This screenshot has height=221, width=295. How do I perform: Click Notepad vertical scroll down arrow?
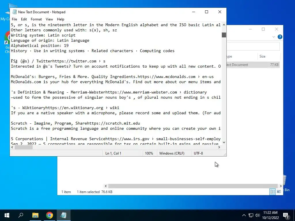point(224,142)
